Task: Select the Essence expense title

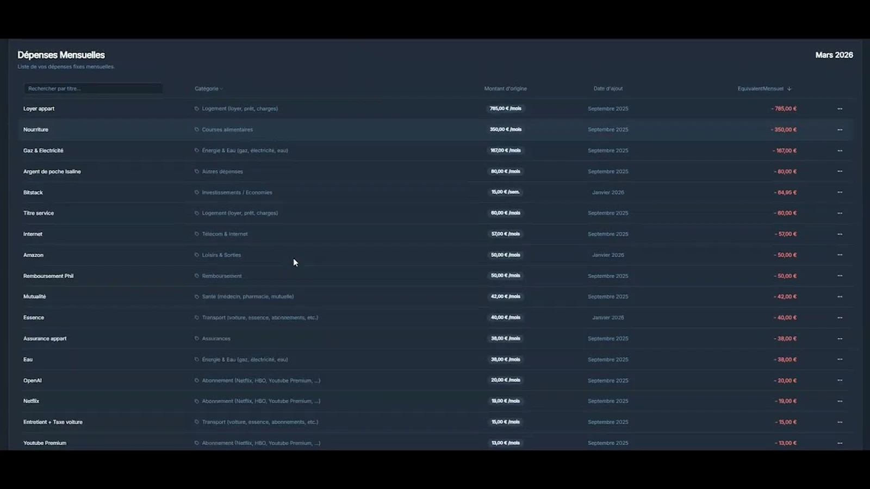Action: 34,318
